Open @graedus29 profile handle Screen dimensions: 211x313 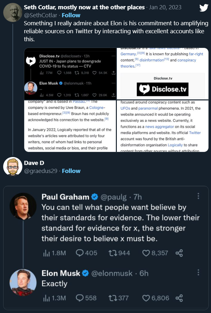(41, 171)
